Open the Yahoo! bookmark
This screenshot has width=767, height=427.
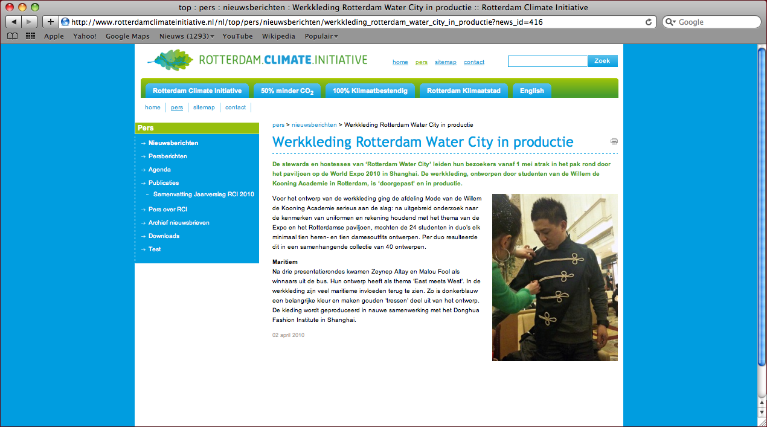click(85, 36)
